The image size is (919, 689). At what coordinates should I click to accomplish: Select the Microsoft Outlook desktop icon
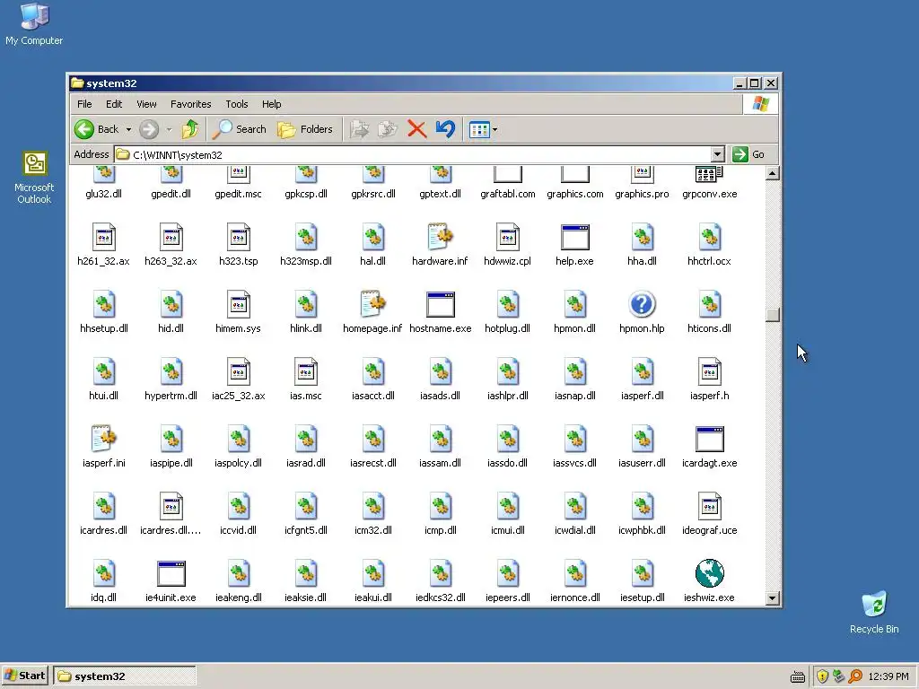tap(34, 179)
